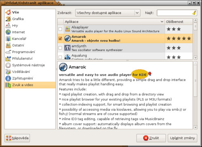This screenshot has height=147, width=202.
Task: Select the Příslušenství category
Action: coord(30,58)
